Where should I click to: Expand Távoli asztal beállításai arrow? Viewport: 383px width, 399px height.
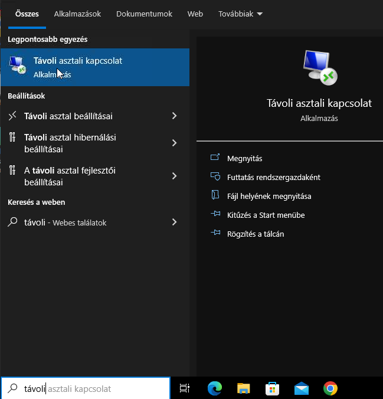pyautogui.click(x=174, y=116)
